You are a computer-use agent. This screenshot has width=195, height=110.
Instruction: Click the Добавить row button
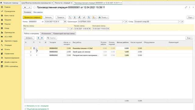tap(29, 38)
